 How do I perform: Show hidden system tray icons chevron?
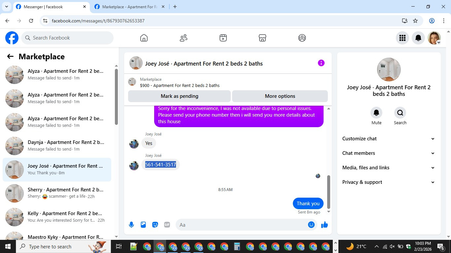pyautogui.click(x=376, y=246)
